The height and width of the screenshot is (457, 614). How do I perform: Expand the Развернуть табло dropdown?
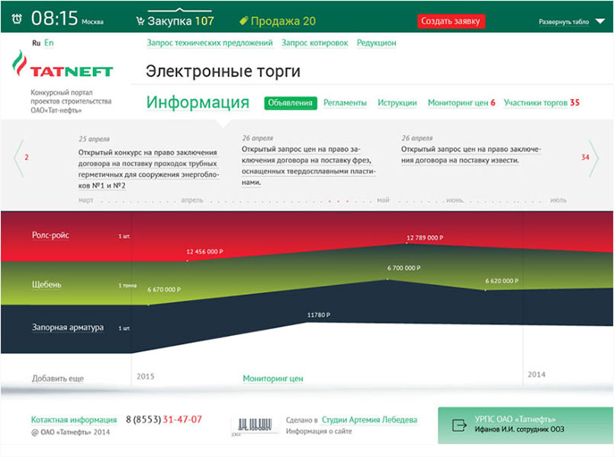click(x=568, y=22)
